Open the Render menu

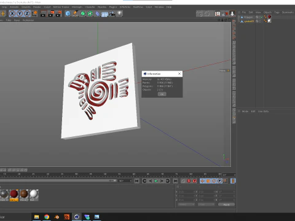pyautogui.click(x=37, y=7)
